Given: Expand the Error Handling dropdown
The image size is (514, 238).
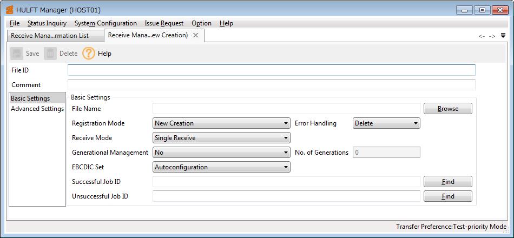Looking at the screenshot, I should coord(386,123).
